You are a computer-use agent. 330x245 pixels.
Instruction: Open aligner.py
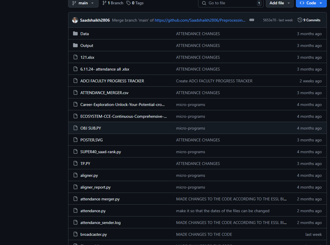tap(89, 175)
